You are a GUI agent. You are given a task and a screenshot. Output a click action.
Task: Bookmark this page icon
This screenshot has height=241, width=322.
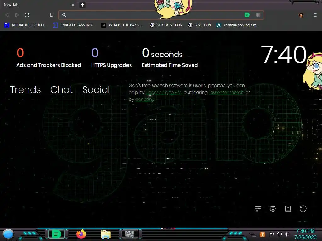52,15
